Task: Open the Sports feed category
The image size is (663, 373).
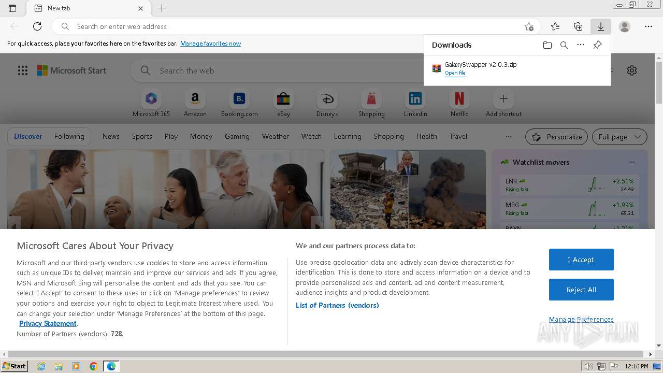Action: pyautogui.click(x=142, y=137)
